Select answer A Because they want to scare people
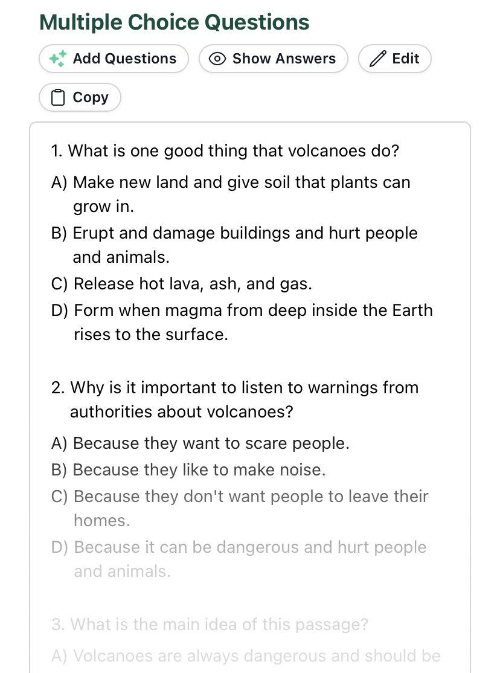This screenshot has height=673, width=500. tap(200, 443)
